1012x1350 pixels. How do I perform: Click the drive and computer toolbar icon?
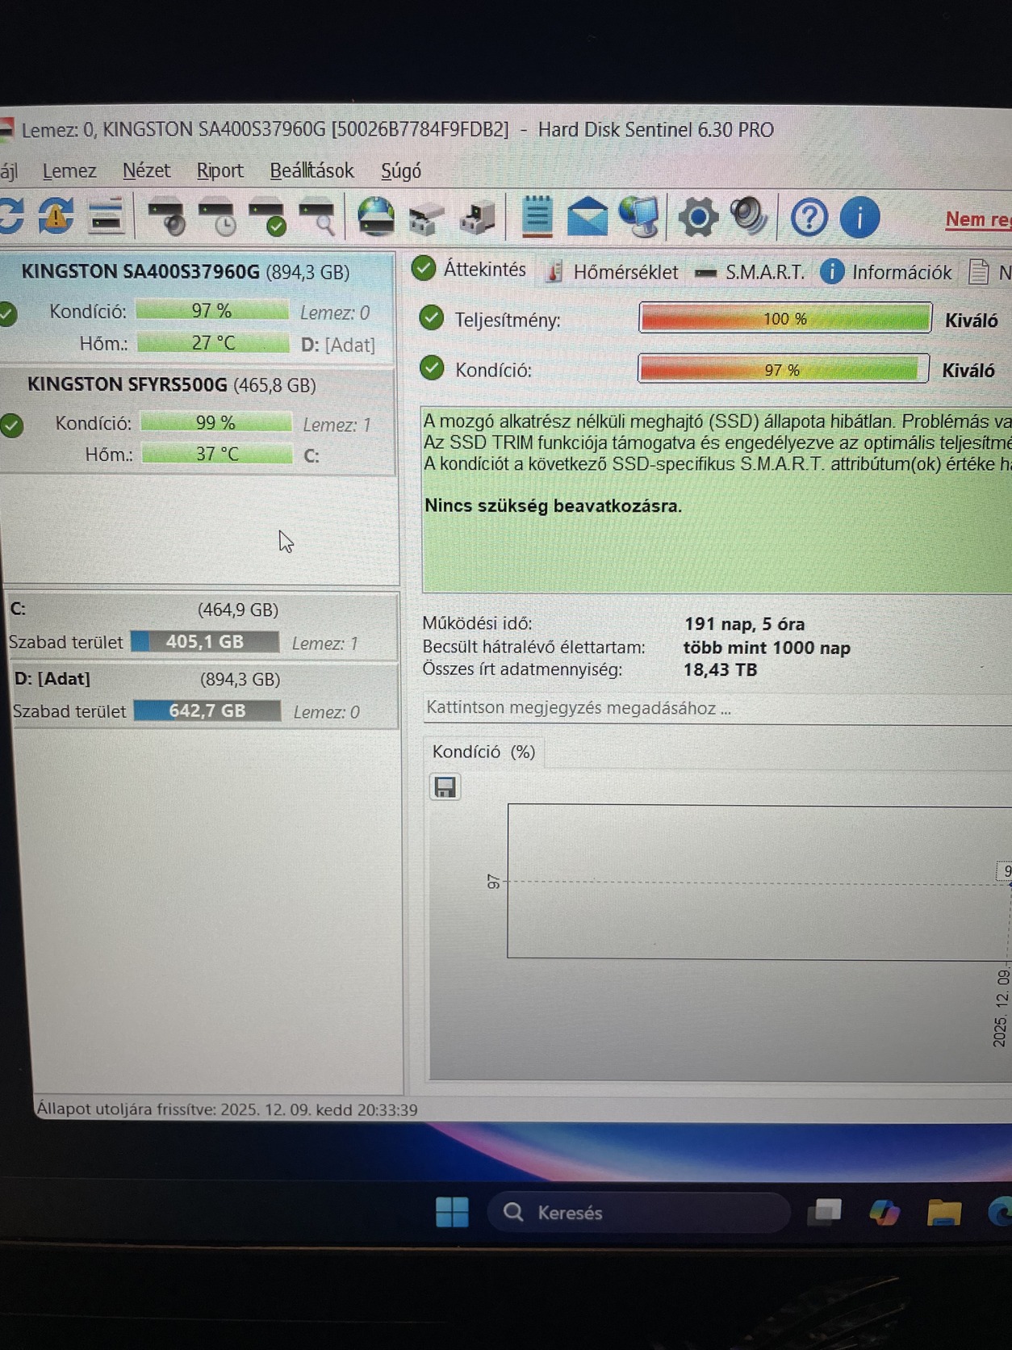point(477,218)
